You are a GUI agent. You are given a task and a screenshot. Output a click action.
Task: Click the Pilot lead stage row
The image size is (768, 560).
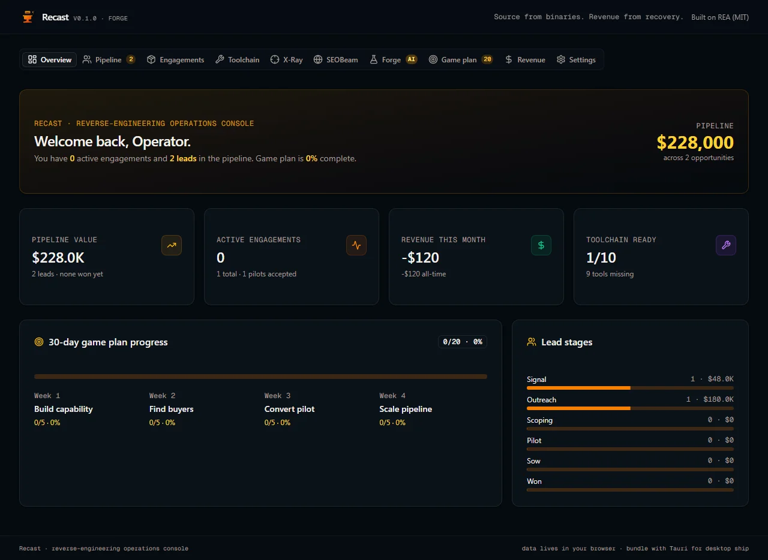click(630, 444)
